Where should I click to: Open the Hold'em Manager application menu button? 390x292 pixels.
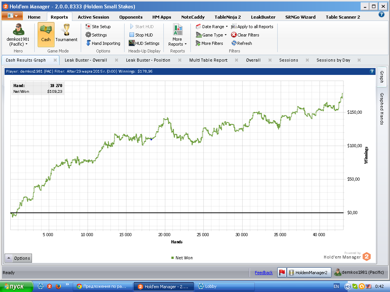tap(12, 16)
